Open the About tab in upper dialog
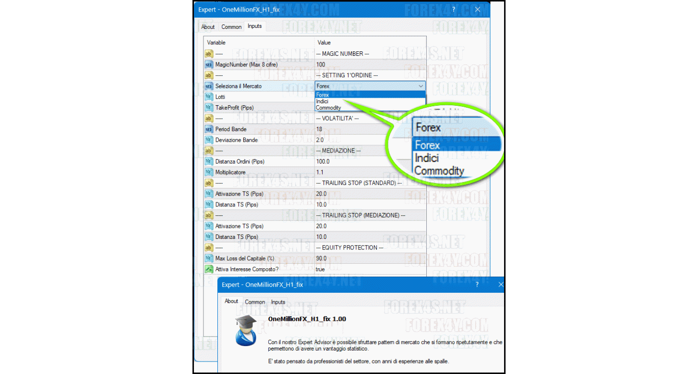 208,27
